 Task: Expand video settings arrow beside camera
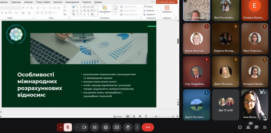pyautogui.click(x=77, y=127)
